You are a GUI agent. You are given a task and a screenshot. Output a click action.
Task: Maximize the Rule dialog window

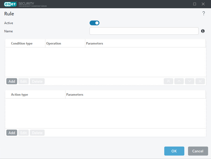click(x=195, y=4)
